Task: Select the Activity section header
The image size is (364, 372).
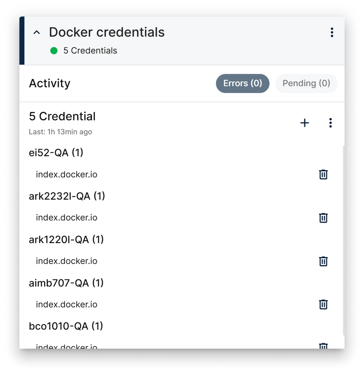Action: [50, 83]
